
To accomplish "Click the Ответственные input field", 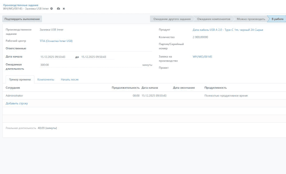I will [96, 49].
